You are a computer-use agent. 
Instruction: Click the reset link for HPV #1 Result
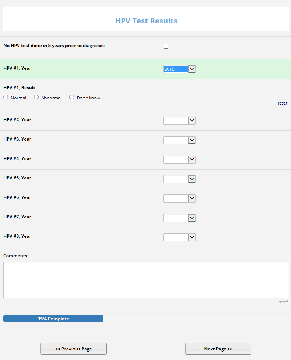click(283, 103)
